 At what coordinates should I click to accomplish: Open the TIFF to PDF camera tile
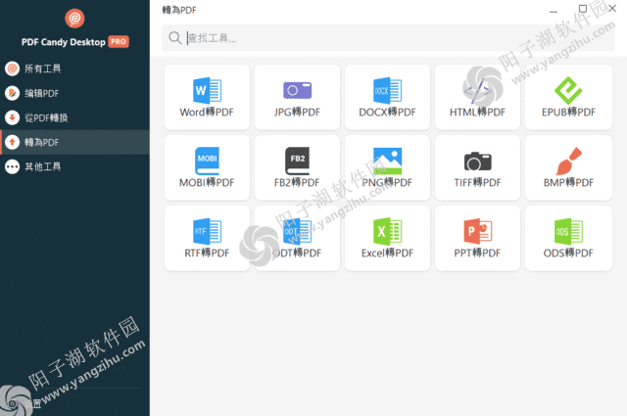477,167
